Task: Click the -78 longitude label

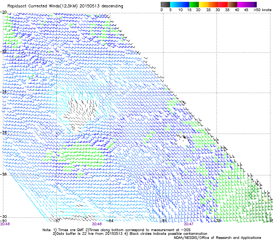Action: coord(217,221)
